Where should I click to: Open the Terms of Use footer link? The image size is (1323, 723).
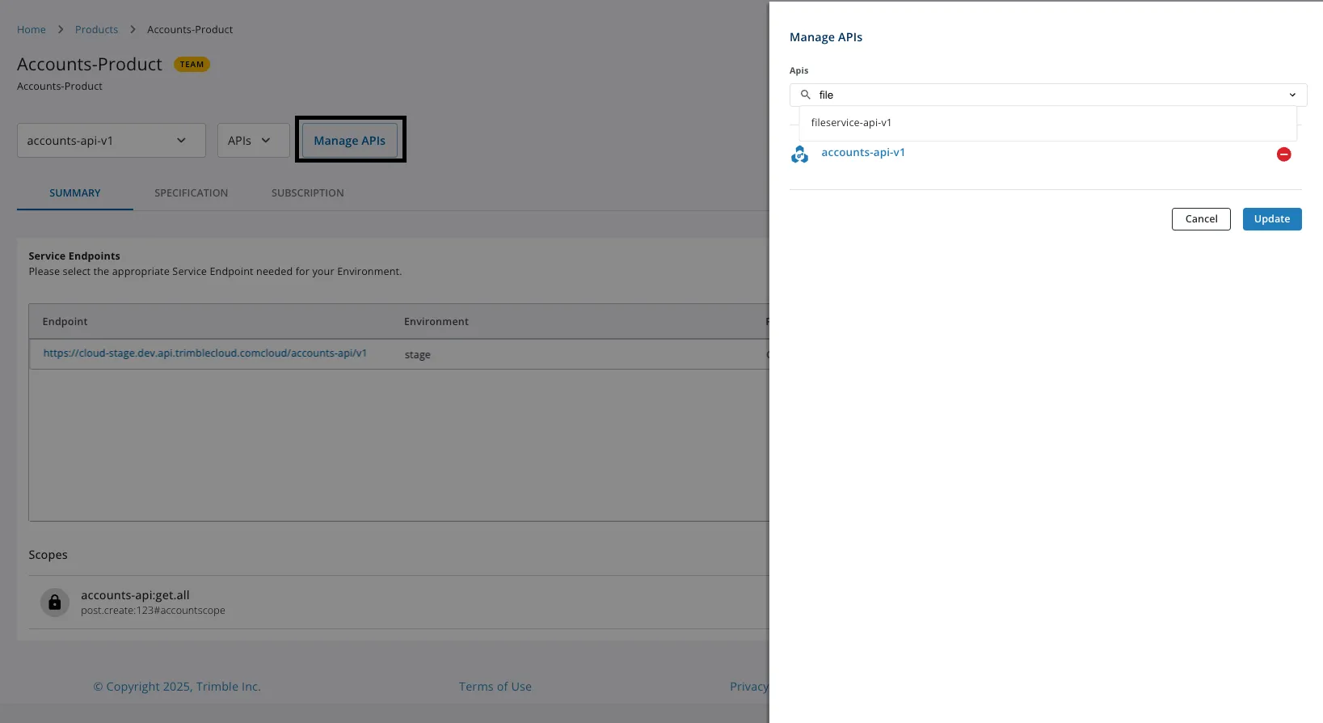pos(495,687)
